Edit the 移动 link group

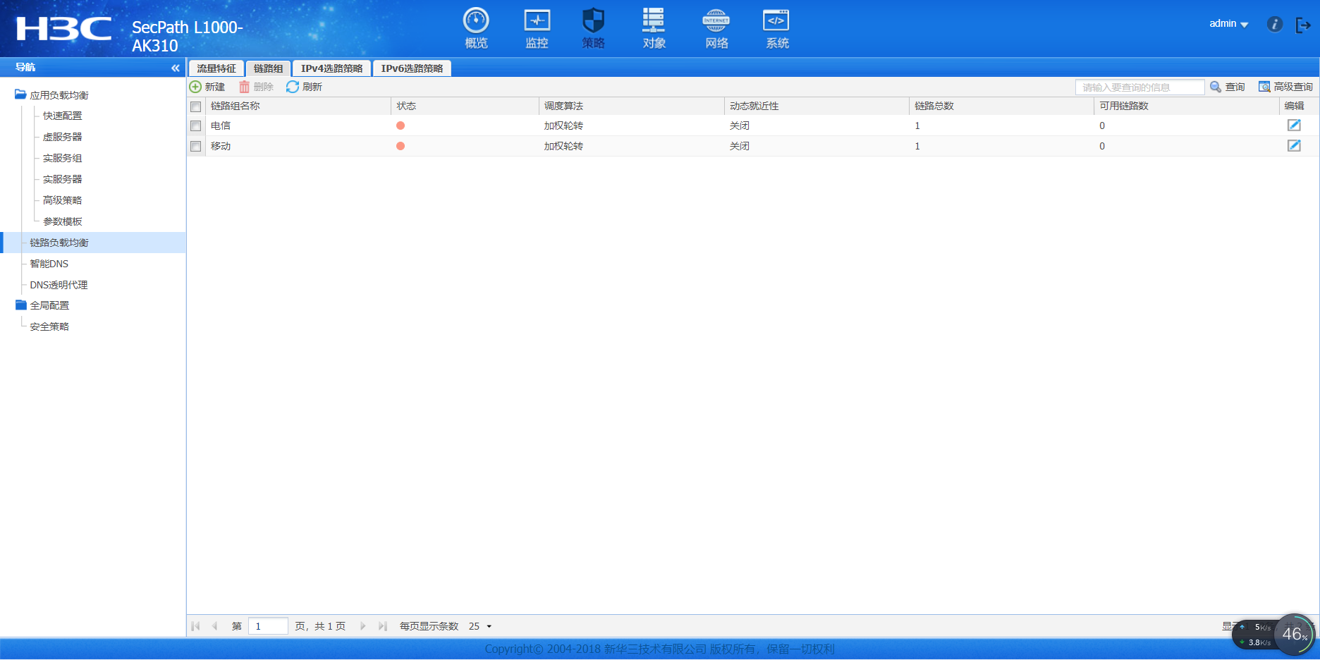[x=1294, y=146]
